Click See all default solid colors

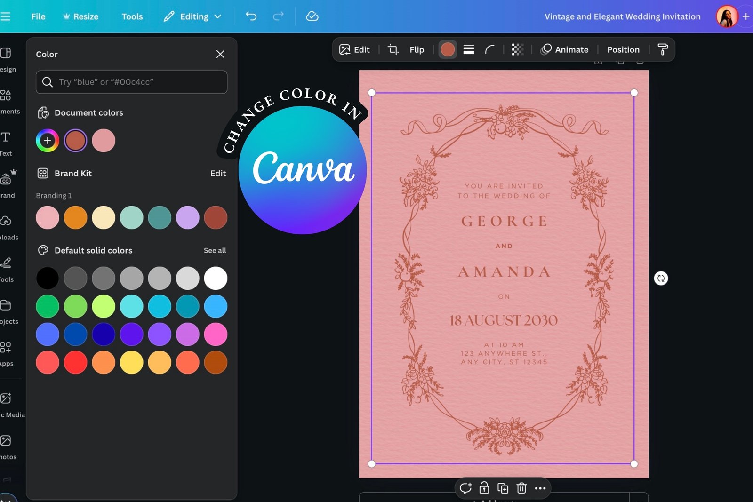215,250
